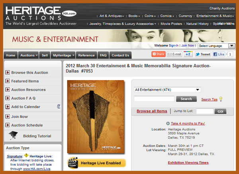Click the Sign-In link

(174, 45)
